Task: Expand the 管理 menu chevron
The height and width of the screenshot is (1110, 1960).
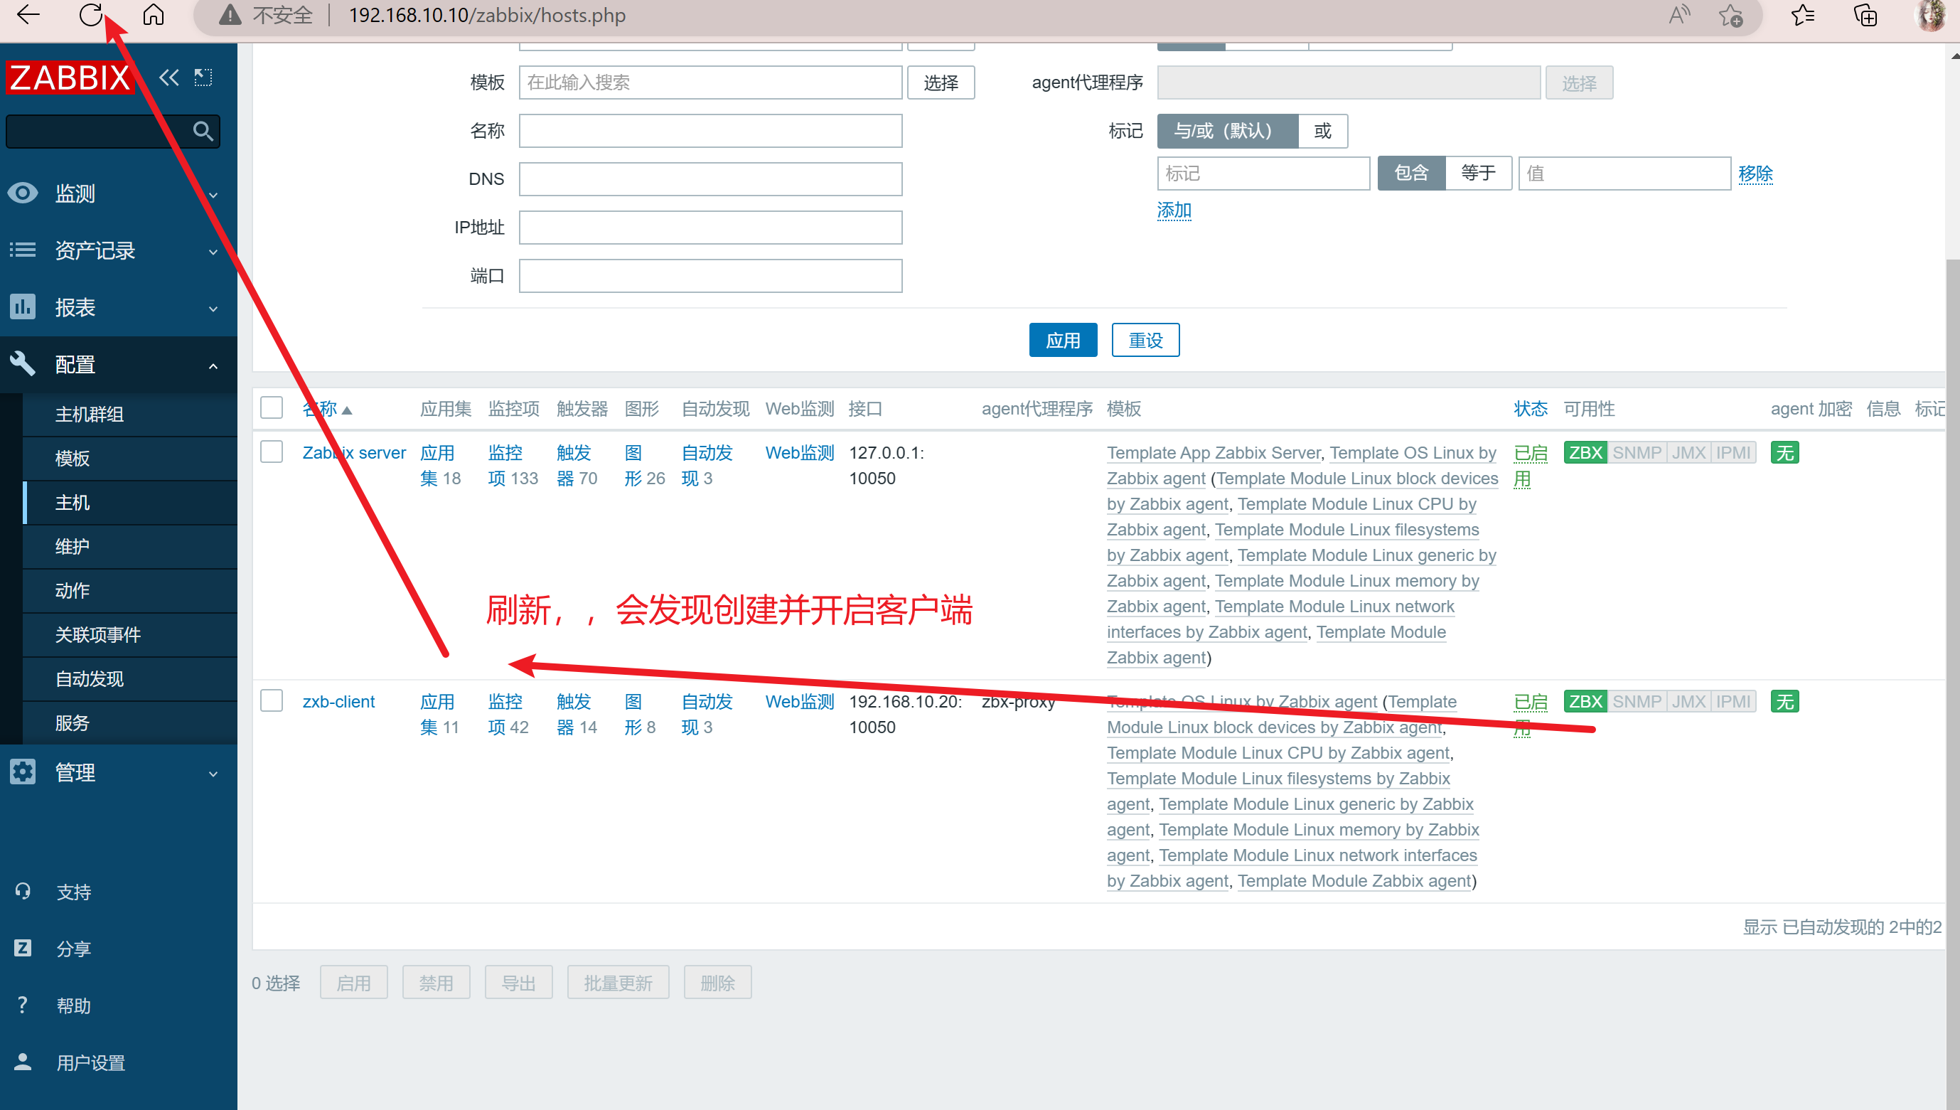Action: [213, 773]
